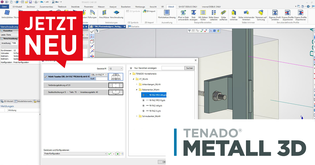Open the DBL-(W-FAZ P... type dropdown
315x165 pixels.
[99, 75]
